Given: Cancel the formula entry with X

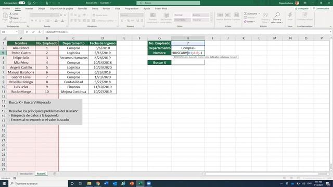Looking at the screenshot, I should 27,32.
